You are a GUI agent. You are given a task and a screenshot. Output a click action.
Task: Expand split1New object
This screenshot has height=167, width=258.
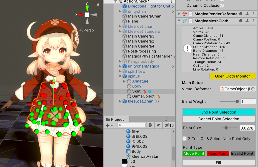point(120,71)
